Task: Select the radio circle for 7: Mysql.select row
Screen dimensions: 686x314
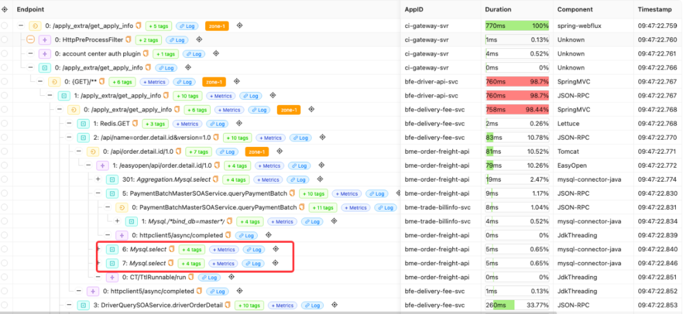Action: [x=4, y=263]
